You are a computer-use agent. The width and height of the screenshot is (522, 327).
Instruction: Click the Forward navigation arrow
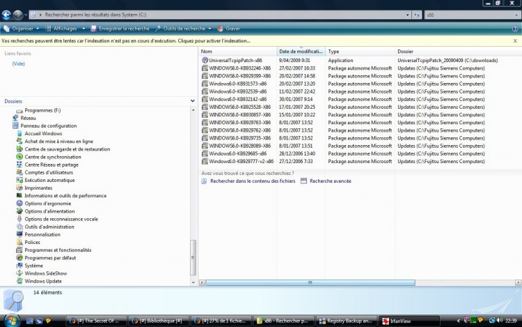click(x=17, y=15)
